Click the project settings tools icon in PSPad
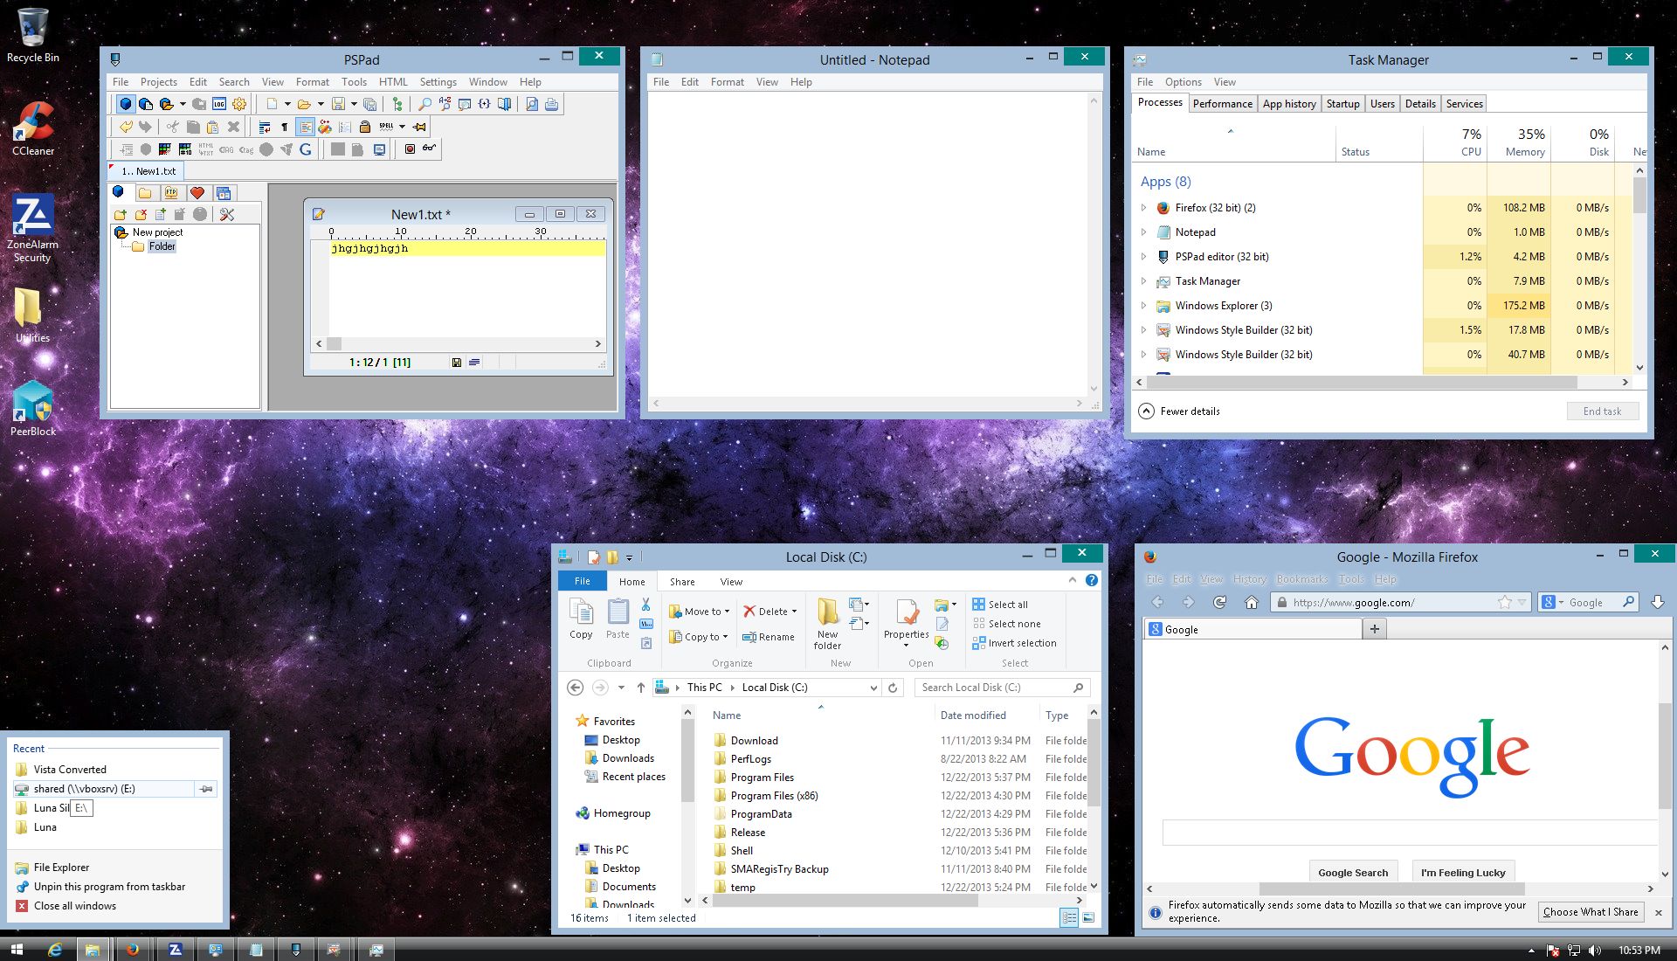 (227, 214)
